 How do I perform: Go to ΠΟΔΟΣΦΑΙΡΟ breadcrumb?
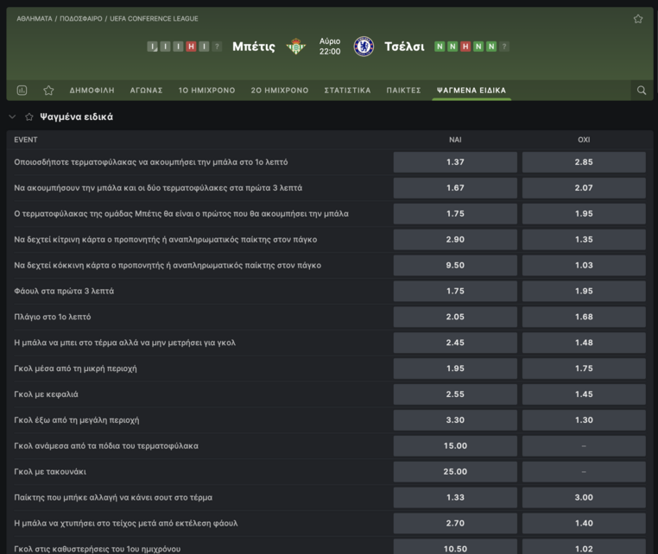pyautogui.click(x=81, y=19)
